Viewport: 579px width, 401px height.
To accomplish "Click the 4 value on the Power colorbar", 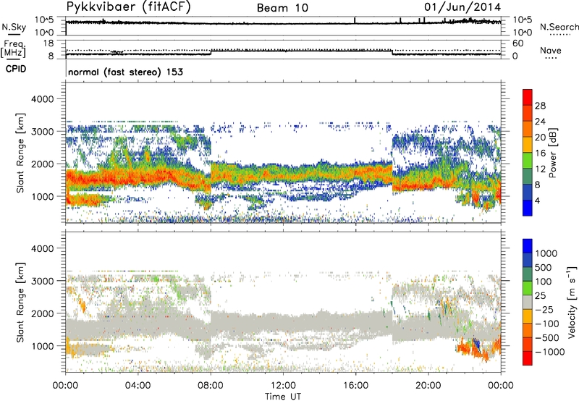I will [x=537, y=201].
